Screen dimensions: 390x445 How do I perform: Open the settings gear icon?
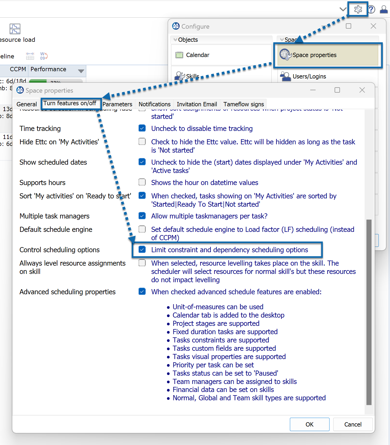(358, 9)
